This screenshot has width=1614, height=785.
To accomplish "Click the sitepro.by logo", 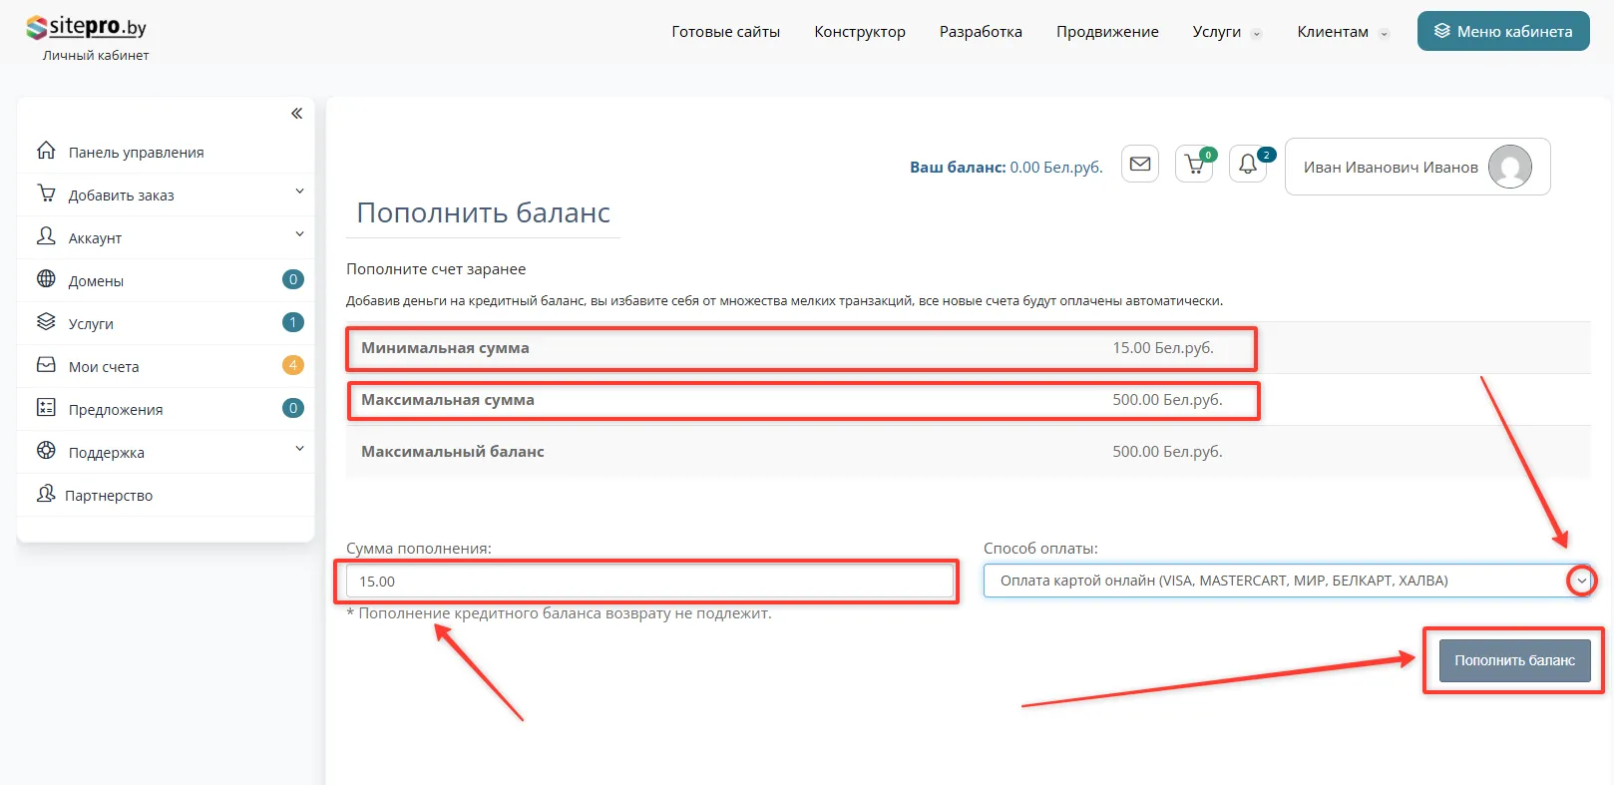I will tap(87, 28).
